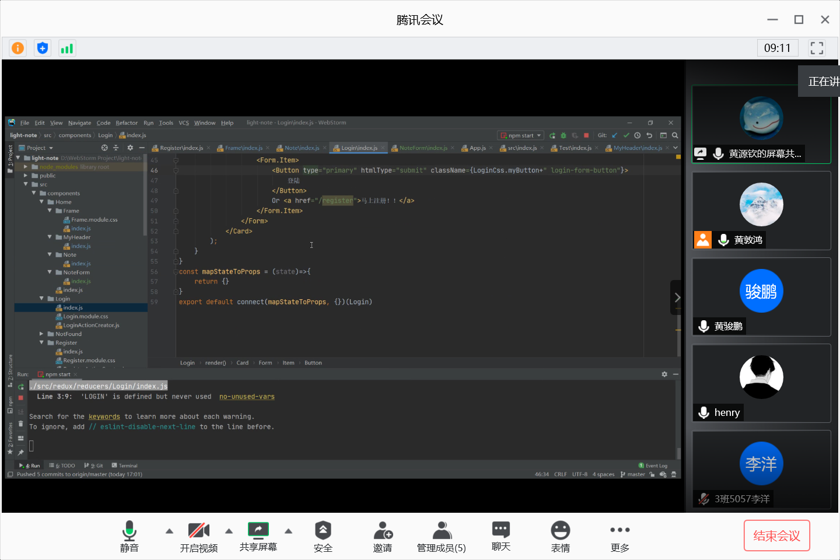The width and height of the screenshot is (840, 560).
Task: Collapse the Login folder in tree
Action: pyautogui.click(x=41, y=299)
